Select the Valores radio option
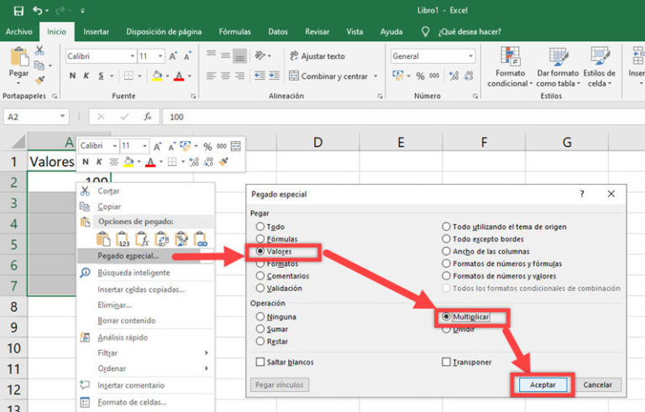 (x=260, y=251)
